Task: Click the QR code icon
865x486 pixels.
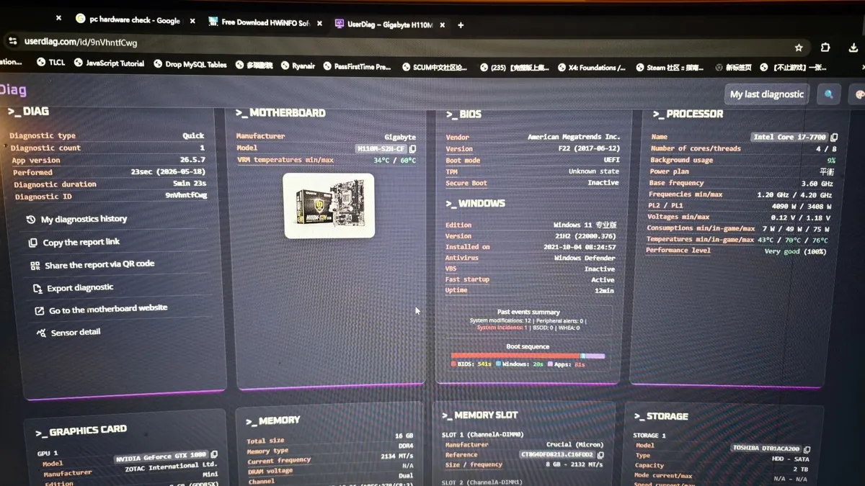Action: 35,266
